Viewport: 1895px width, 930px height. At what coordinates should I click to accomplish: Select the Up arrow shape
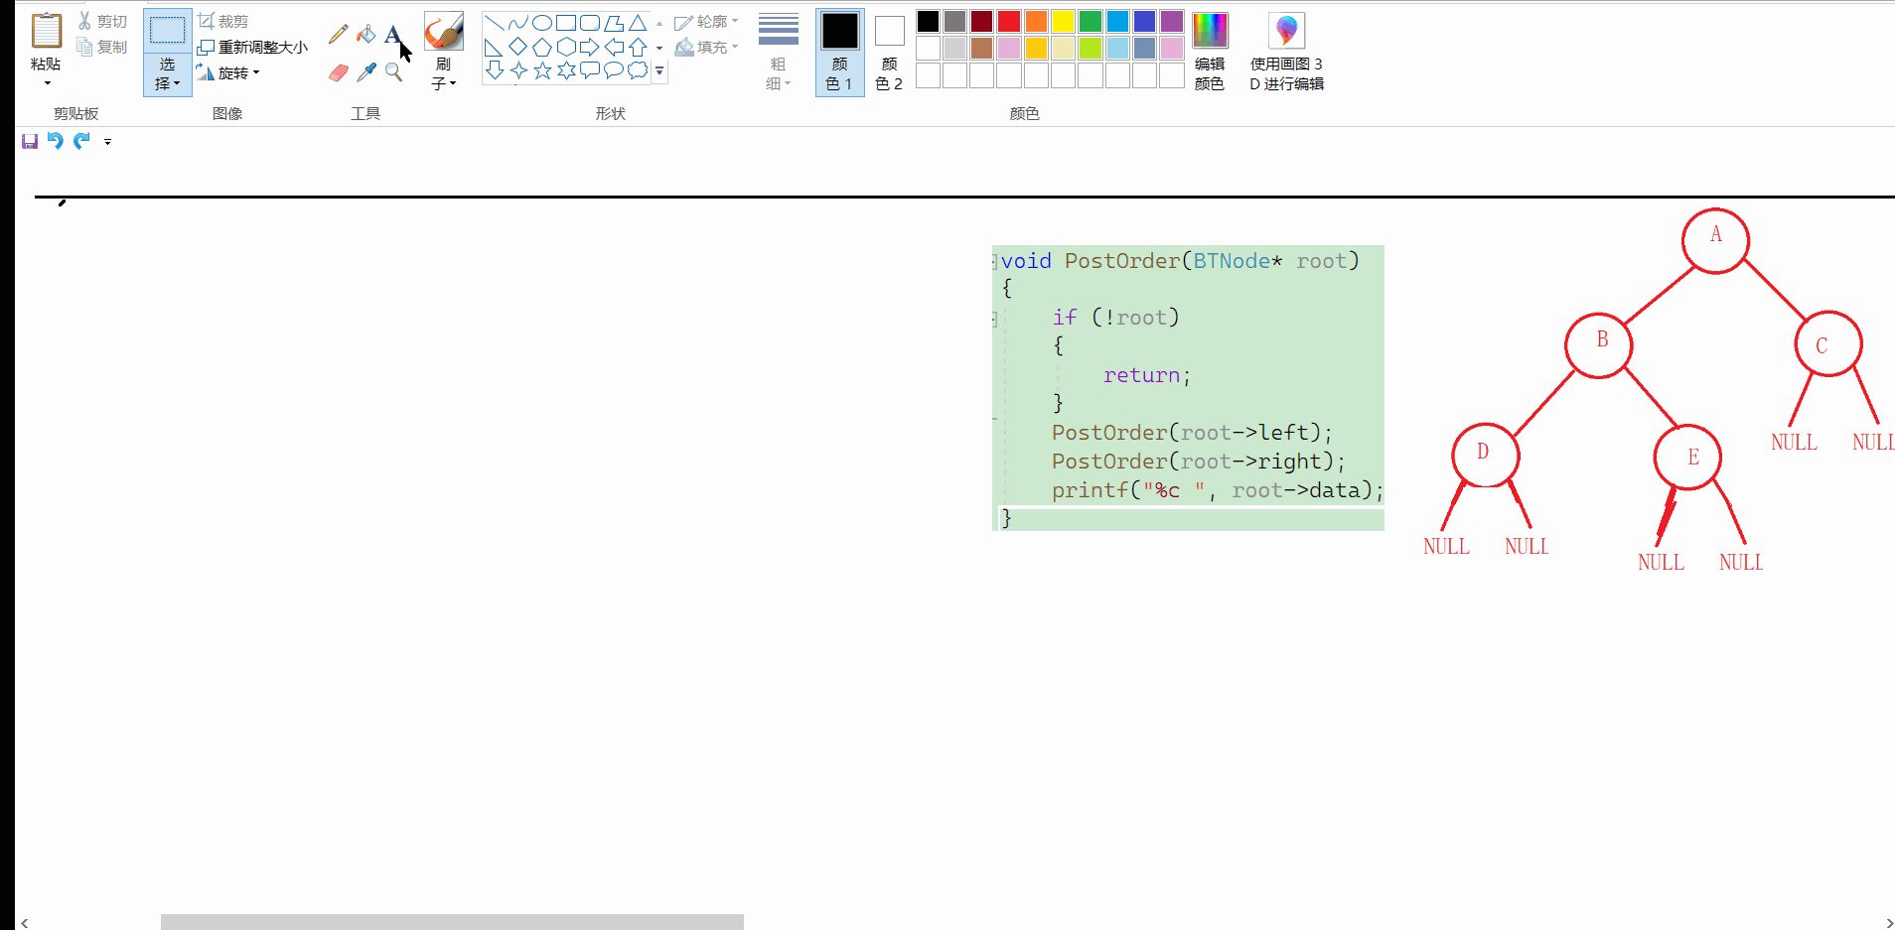[638, 47]
